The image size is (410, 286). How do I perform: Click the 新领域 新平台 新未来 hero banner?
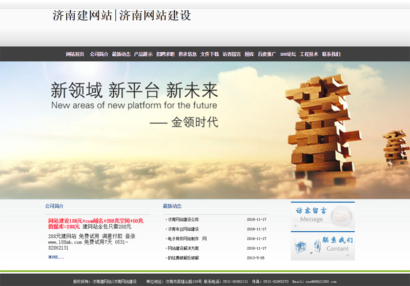[205, 130]
